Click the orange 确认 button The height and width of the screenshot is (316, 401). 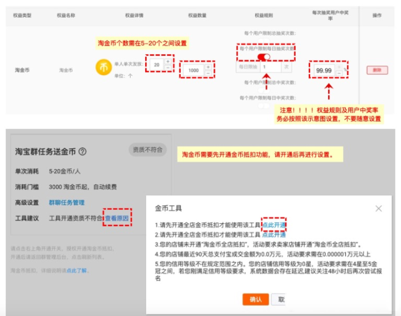click(x=255, y=299)
